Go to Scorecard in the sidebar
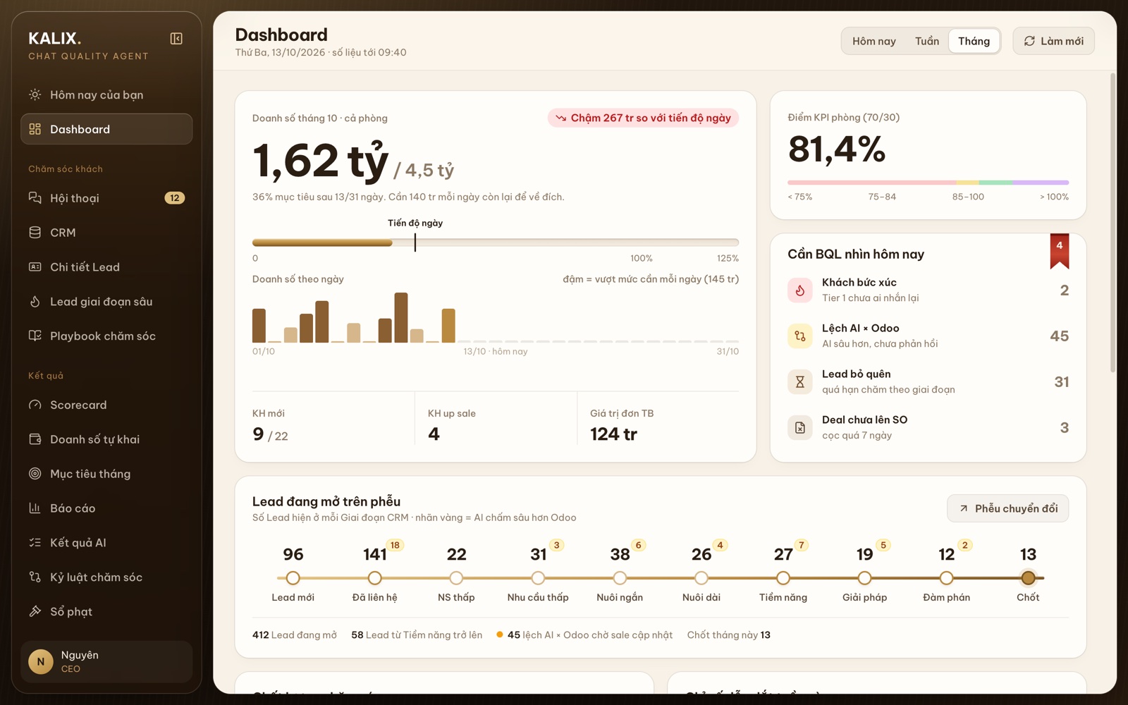 [x=106, y=405]
